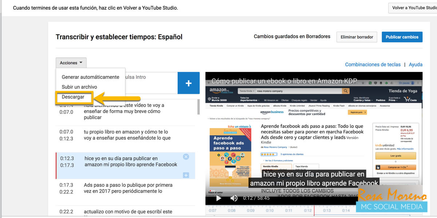Click Volver a YouTube Studio button
The width and height of the screenshot is (437, 218).
pyautogui.click(x=413, y=8)
